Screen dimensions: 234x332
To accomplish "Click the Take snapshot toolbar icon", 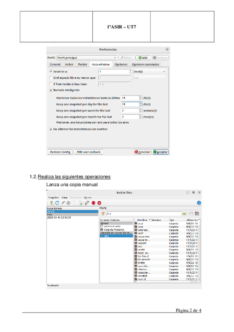I will (x=52, y=203).
